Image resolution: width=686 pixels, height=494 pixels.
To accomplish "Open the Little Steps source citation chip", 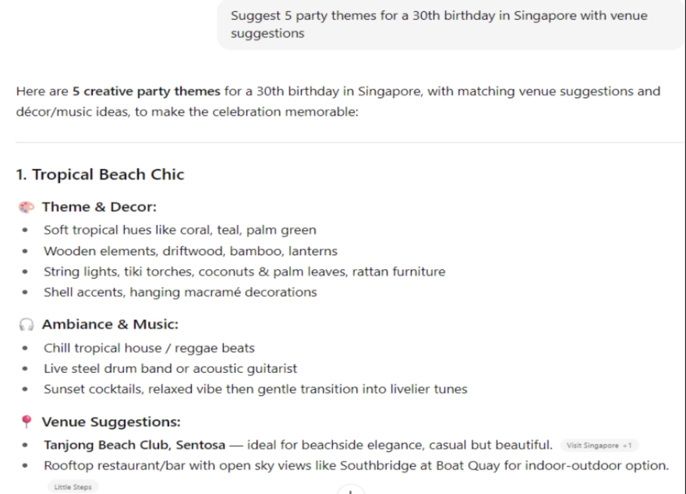I will click(73, 487).
